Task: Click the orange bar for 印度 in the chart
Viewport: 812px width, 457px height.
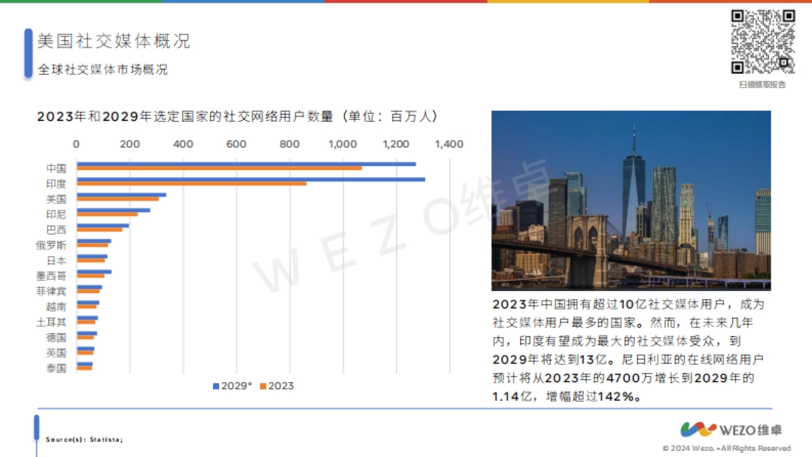Action: (x=193, y=184)
